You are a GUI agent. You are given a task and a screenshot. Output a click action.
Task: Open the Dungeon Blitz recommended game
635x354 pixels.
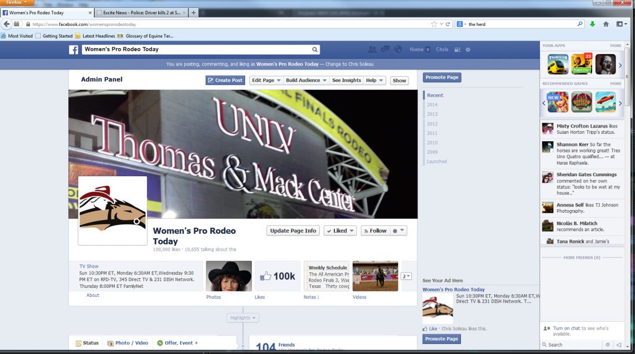coord(582,102)
